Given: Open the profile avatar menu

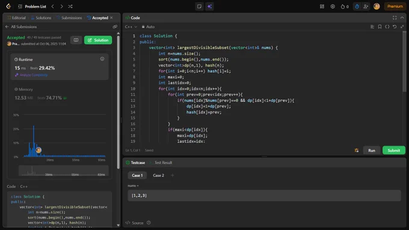Looking at the screenshot, I should (x=377, y=6).
